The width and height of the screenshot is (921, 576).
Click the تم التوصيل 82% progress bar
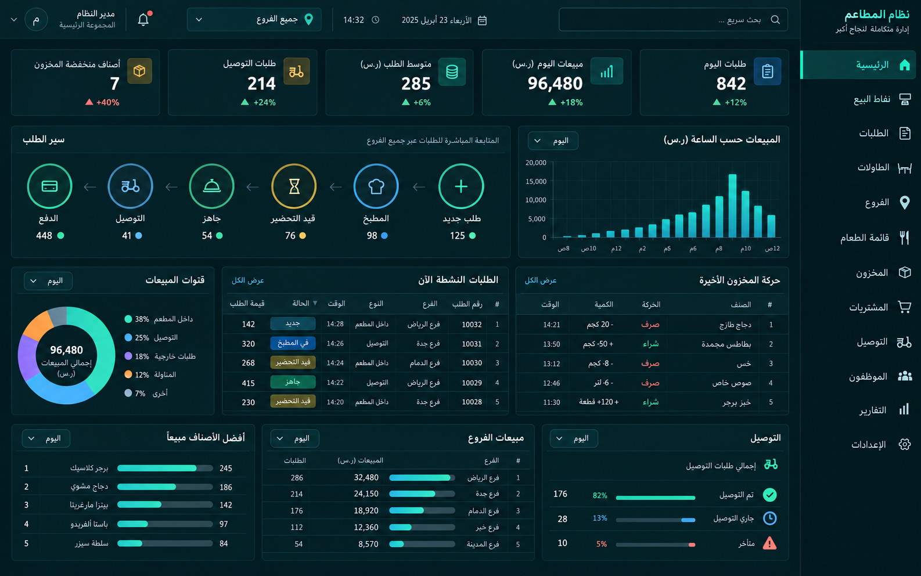pos(656,498)
